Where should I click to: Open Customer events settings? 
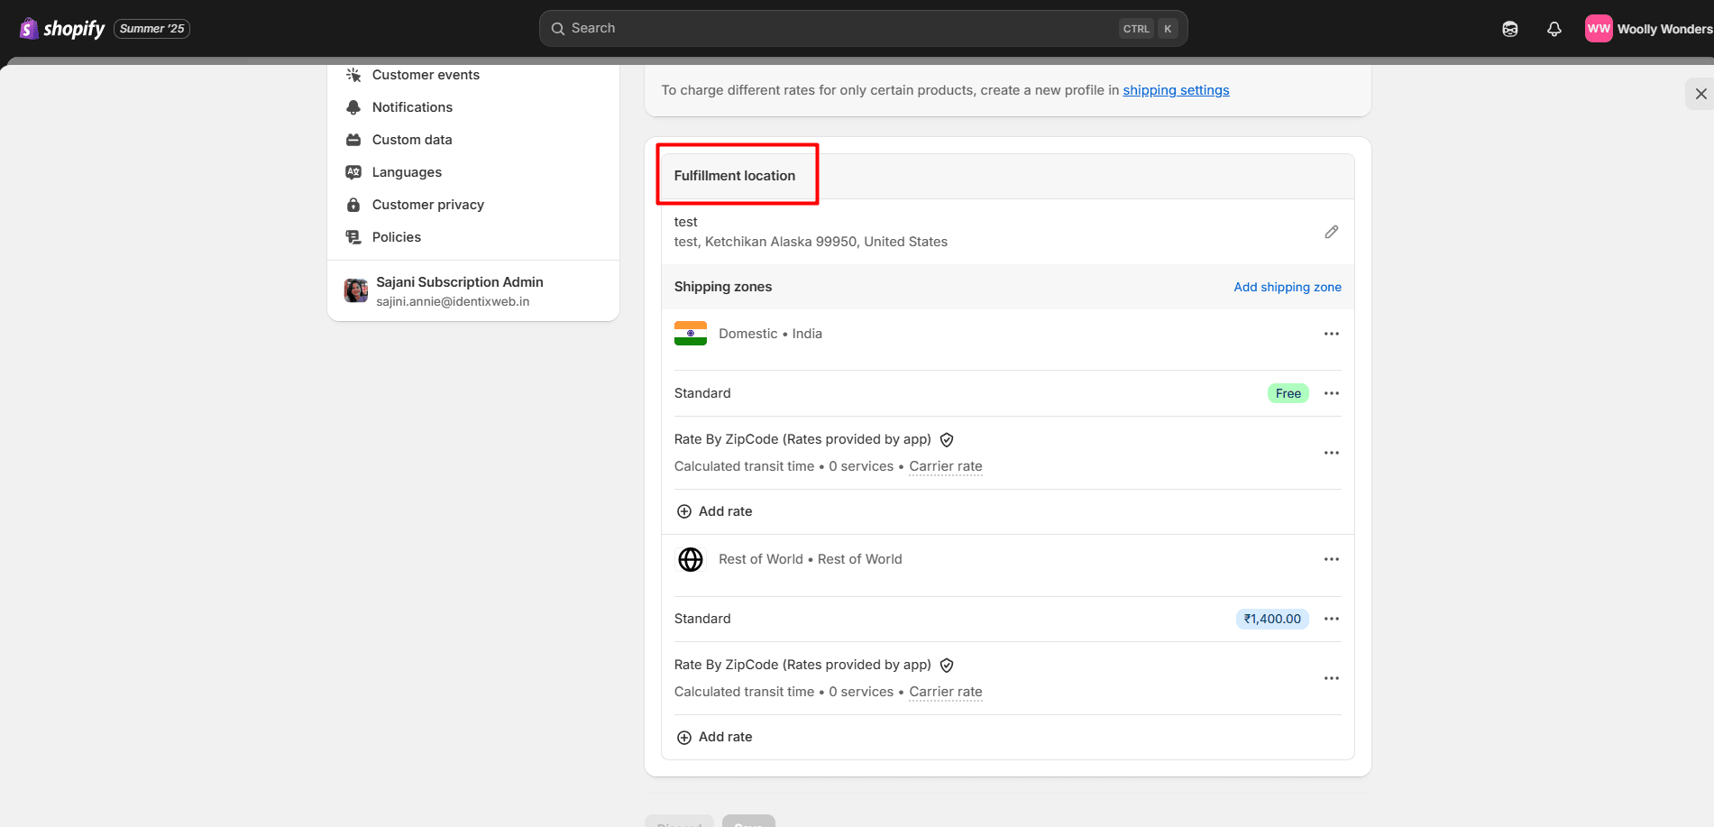tap(473, 75)
